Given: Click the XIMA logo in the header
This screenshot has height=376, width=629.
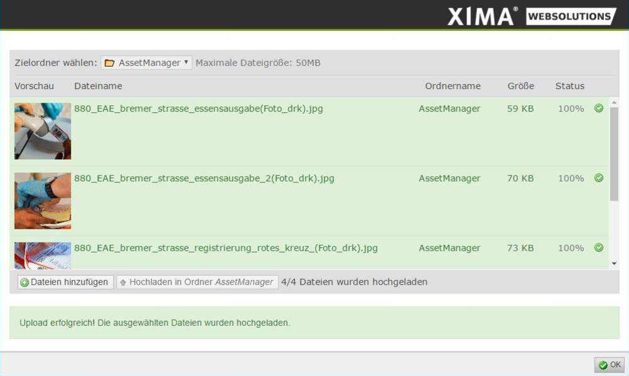Looking at the screenshot, I should pos(482,16).
